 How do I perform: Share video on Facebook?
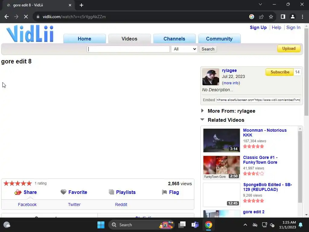[27, 205]
